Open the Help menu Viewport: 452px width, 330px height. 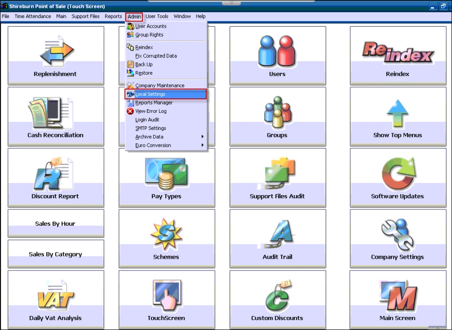(x=200, y=17)
